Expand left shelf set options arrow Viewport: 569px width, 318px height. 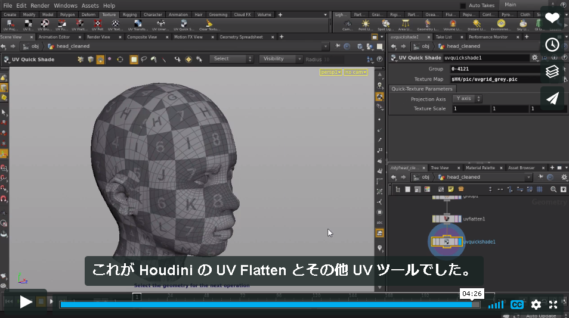(x=325, y=15)
